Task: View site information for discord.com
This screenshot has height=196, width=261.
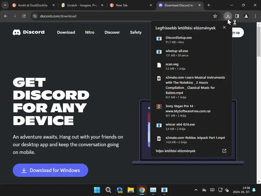Action: [x=35, y=16]
